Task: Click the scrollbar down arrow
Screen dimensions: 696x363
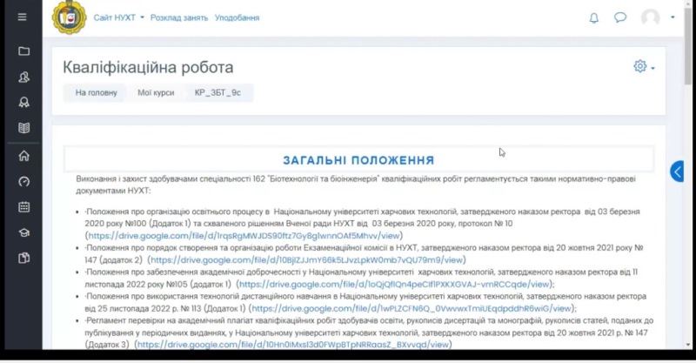Action: point(688,345)
